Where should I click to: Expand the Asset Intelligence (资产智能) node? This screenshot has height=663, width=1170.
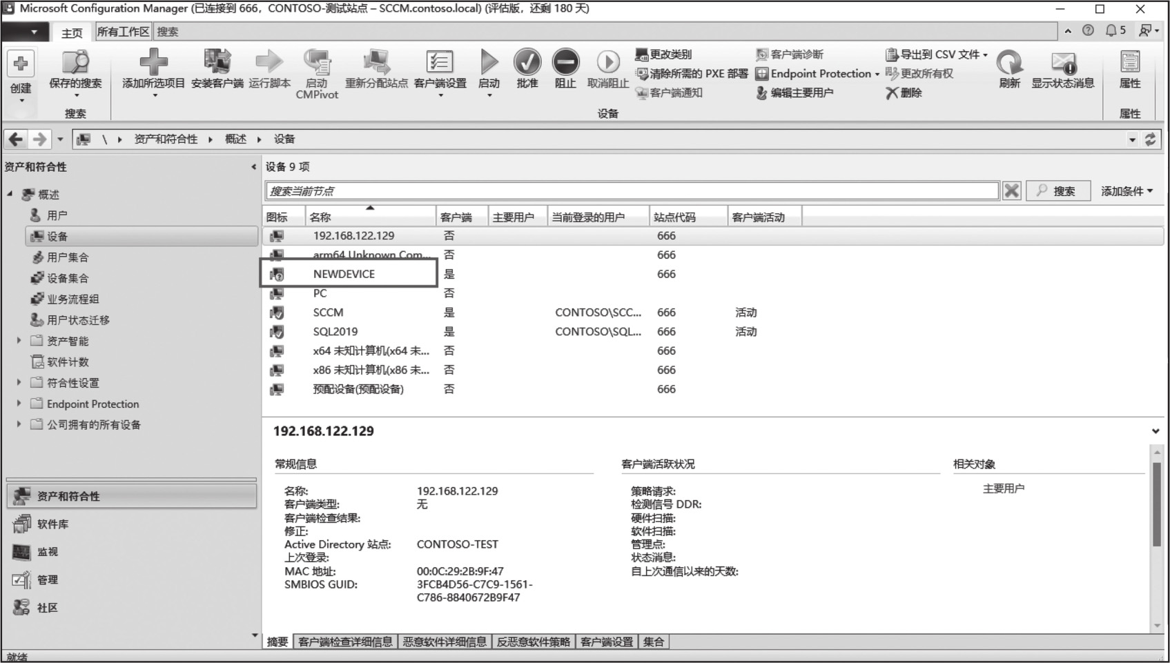(19, 341)
